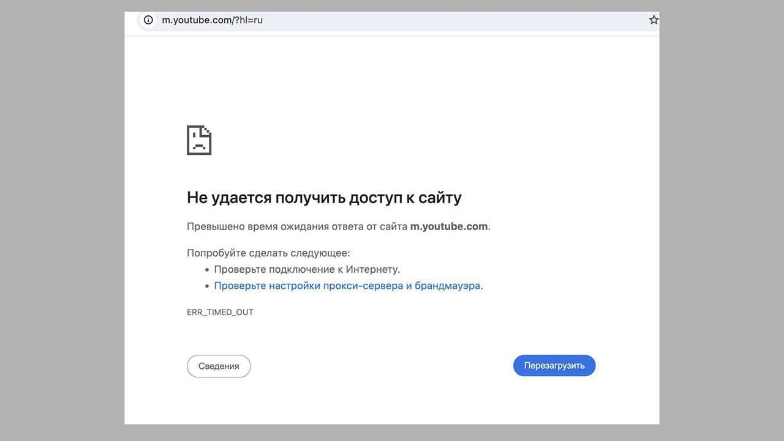Click the gray background left of the window

61,220
